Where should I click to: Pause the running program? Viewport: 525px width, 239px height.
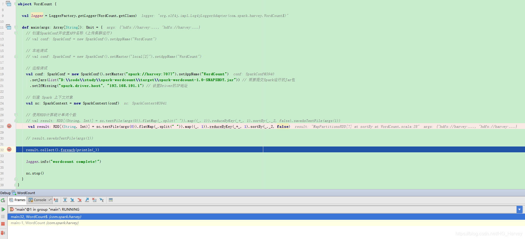[3, 217]
